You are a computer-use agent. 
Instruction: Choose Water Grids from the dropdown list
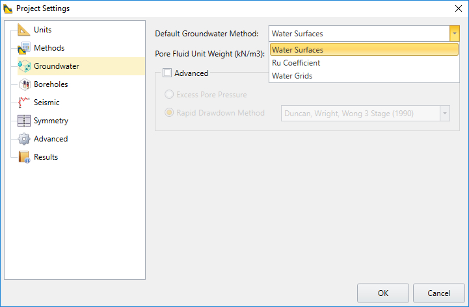(x=364, y=76)
